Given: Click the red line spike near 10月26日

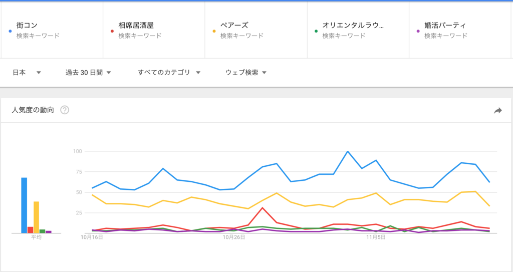Looking at the screenshot, I should pos(263,208).
